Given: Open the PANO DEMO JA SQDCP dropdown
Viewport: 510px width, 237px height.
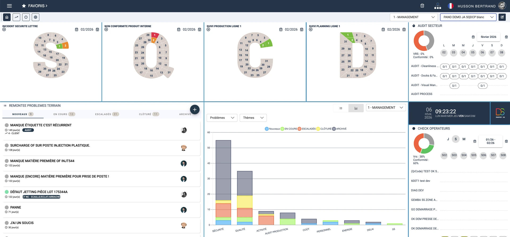Looking at the screenshot, I should pos(468,17).
